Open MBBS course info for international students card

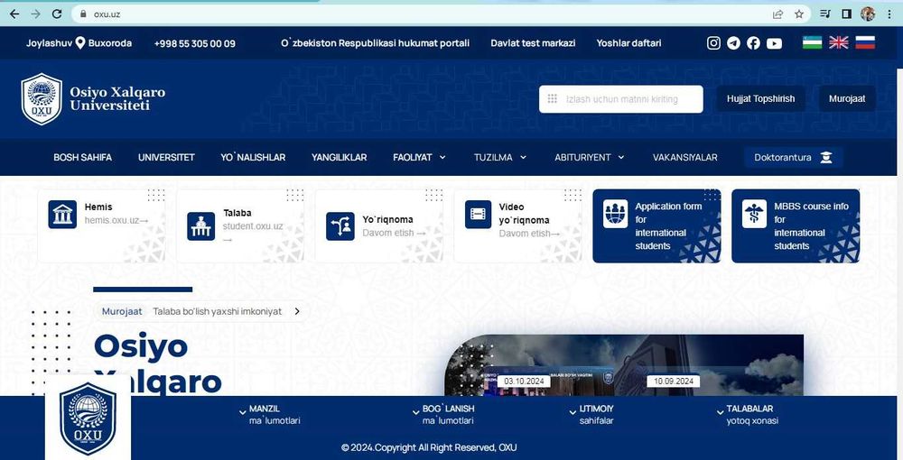tap(796, 226)
